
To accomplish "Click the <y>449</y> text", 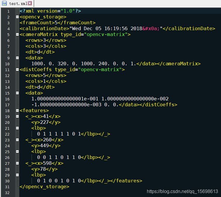I will (46, 146).
